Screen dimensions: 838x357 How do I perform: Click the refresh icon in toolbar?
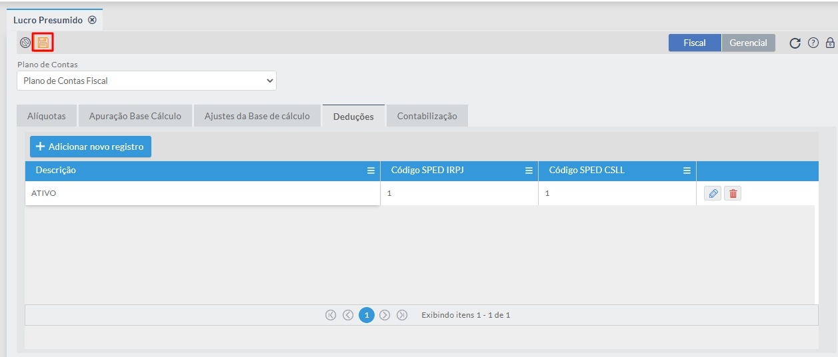tap(795, 43)
